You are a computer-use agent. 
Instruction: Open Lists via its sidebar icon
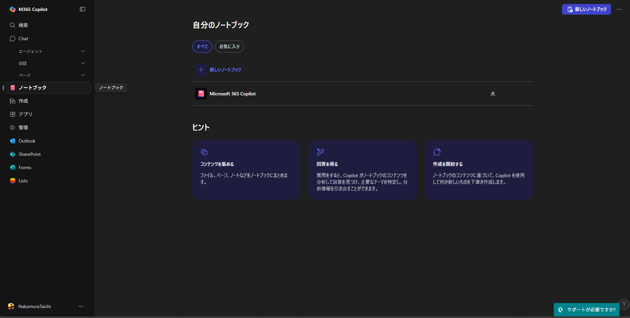click(x=13, y=181)
